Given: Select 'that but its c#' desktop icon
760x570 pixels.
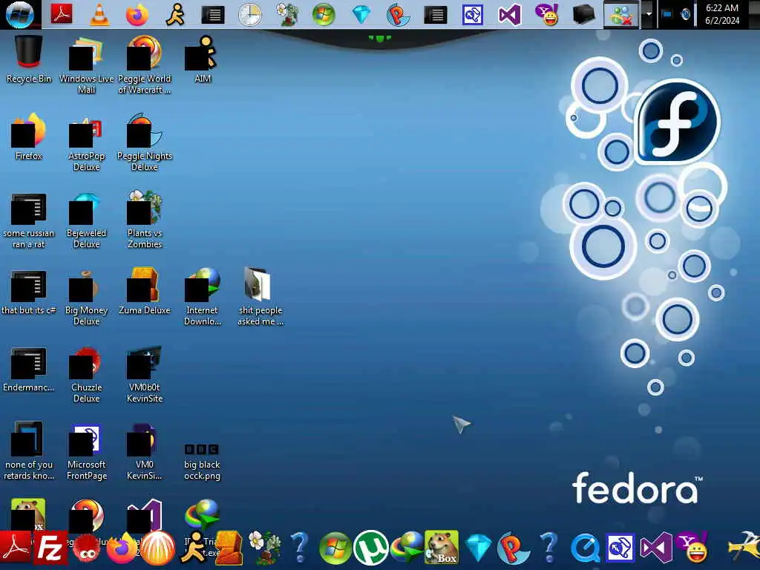Looking at the screenshot, I should [x=29, y=292].
